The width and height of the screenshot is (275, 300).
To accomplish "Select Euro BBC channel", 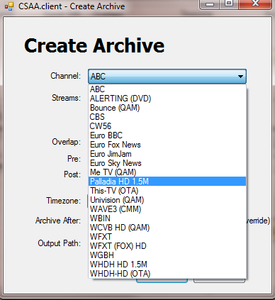I will [x=167, y=135].
